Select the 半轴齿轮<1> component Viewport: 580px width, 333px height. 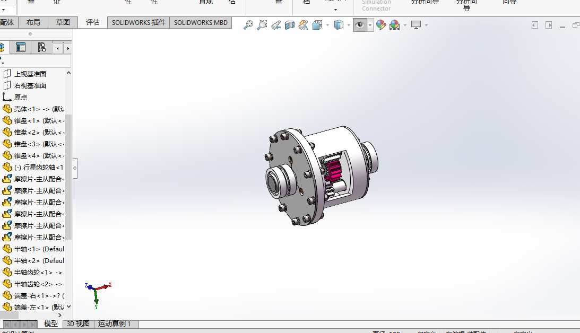(38, 273)
